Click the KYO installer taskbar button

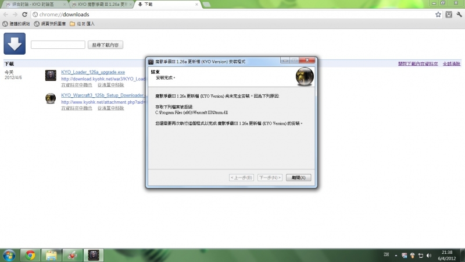[x=94, y=255]
